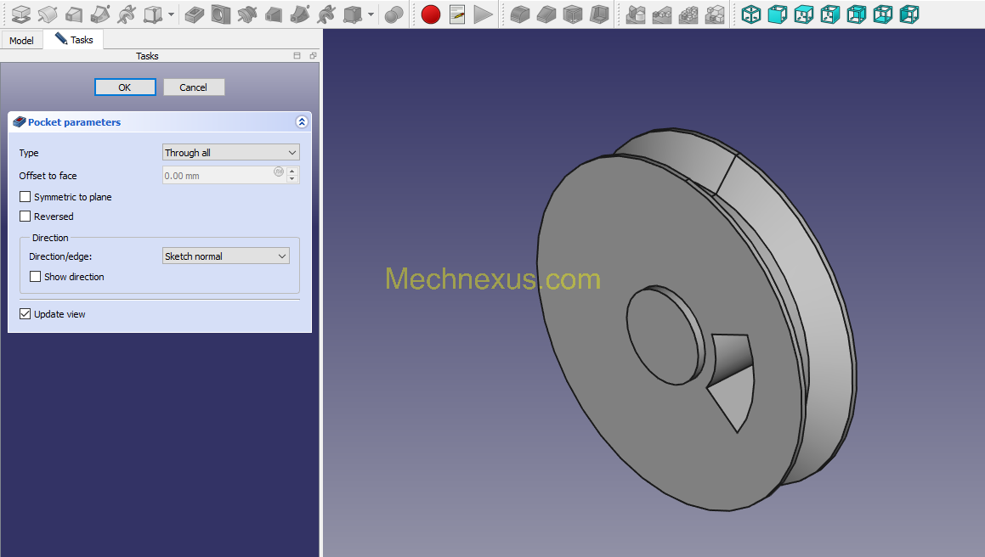Select the Pocket tool icon

pyautogui.click(x=195, y=14)
